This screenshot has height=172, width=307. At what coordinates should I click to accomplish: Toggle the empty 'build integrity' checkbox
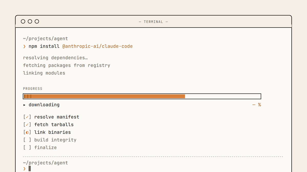point(27,140)
